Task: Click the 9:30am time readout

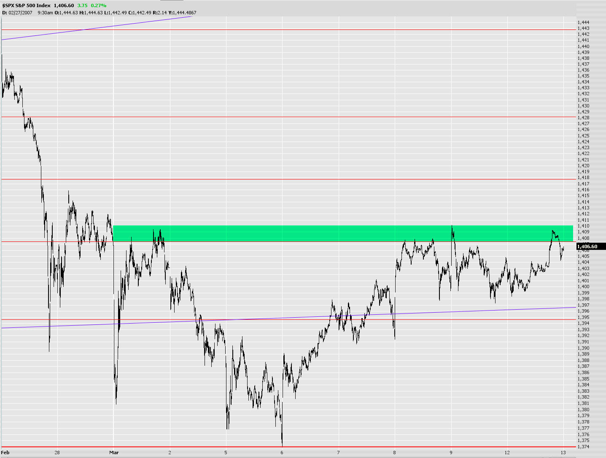Action: [x=45, y=13]
